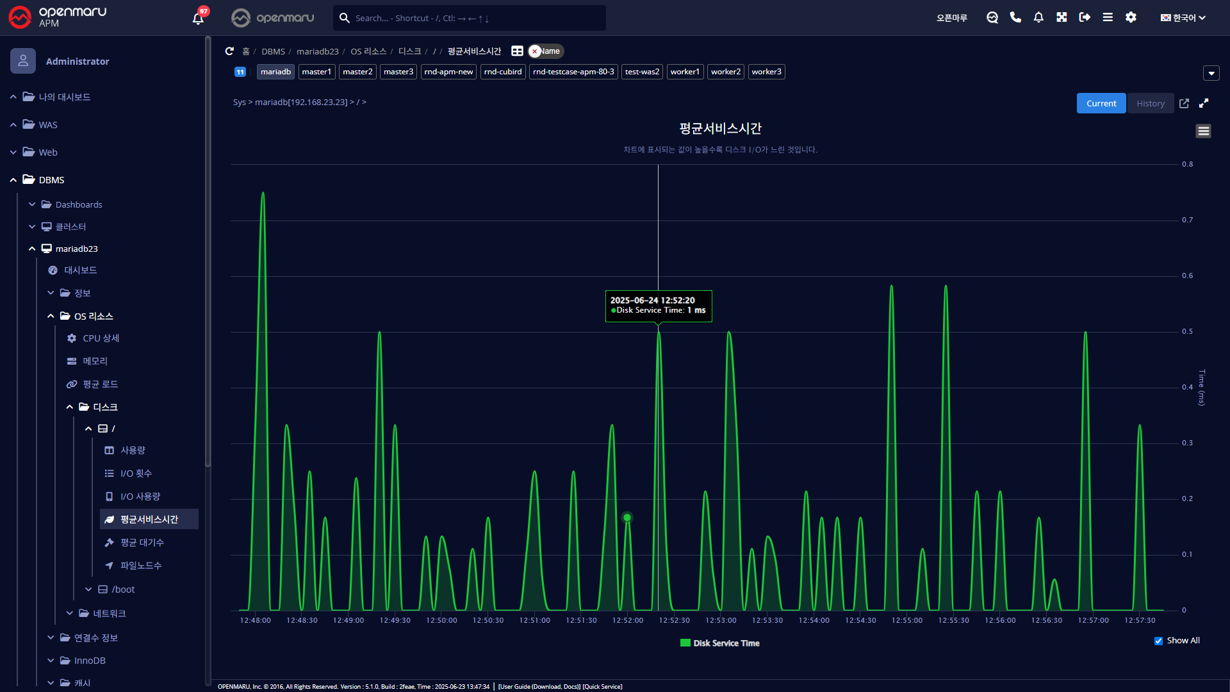
Task: Expand the server tag list dropdown arrow
Action: coord(1211,73)
